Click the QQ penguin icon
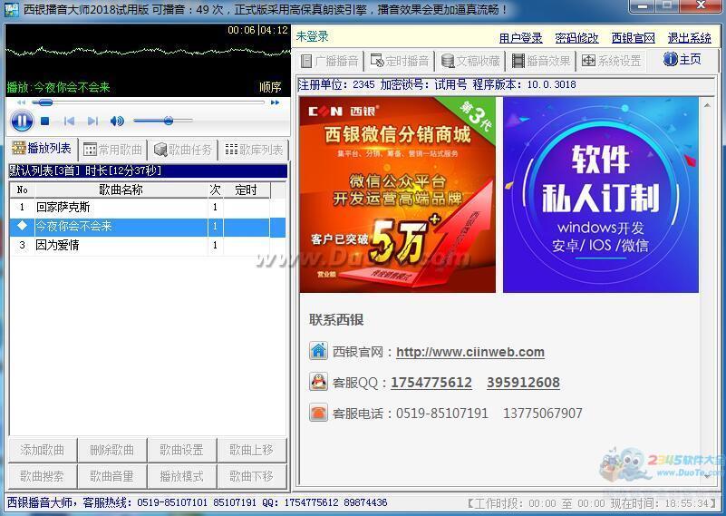 click(318, 382)
